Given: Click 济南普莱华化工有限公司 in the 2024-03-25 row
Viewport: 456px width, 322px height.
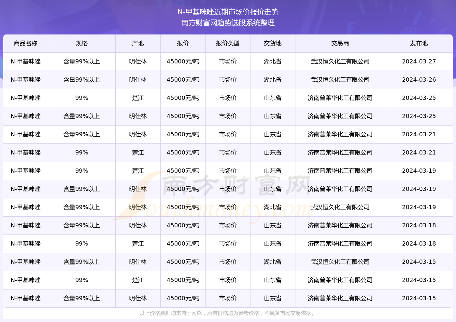Looking at the screenshot, I should [340, 98].
